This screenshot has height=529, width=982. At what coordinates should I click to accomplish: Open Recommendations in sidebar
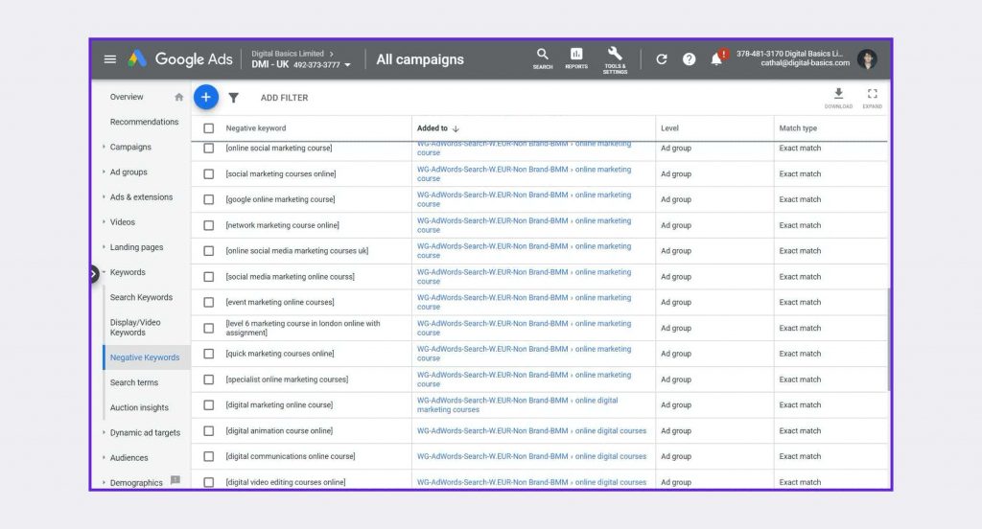(144, 122)
